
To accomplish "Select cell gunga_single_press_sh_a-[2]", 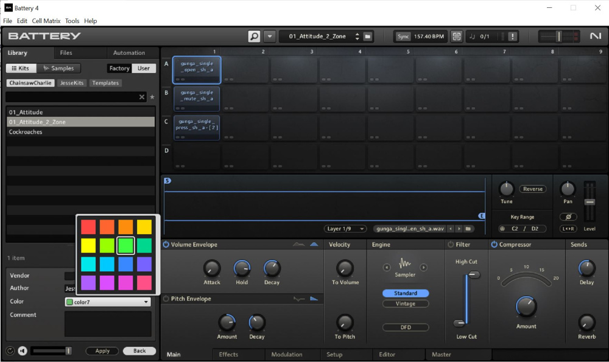I will tap(197, 128).
